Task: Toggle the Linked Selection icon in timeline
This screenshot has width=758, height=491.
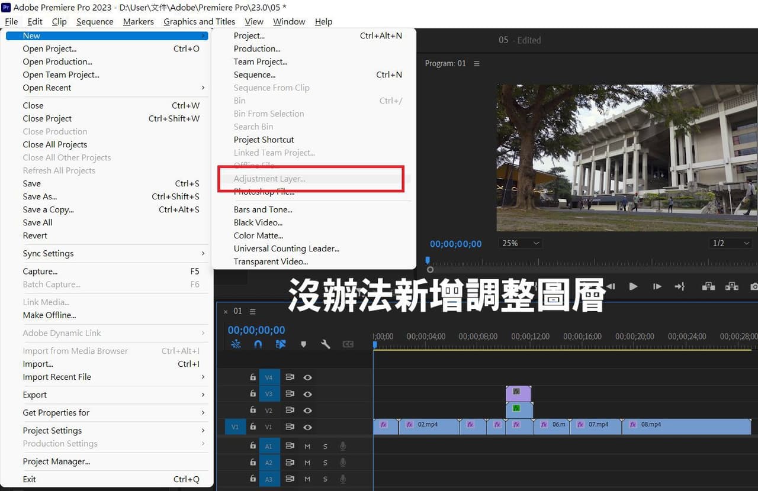Action: [281, 344]
